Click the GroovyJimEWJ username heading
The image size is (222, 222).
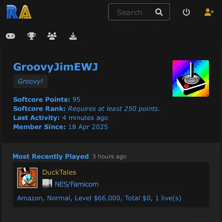[x=55, y=67]
